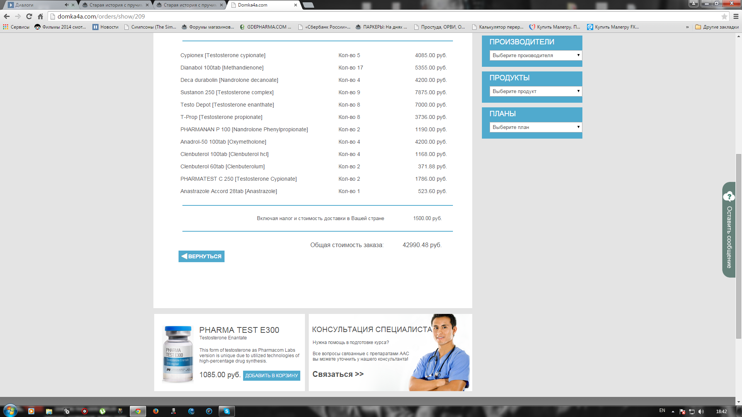Expand the Выберите производителя dropdown
Screen dimensions: 742x417
[535, 55]
